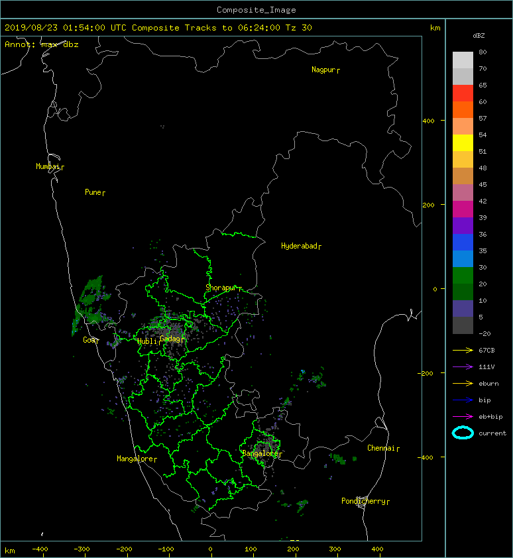
Task: Click the light gray 80 dBZ swatch
Action: (x=463, y=60)
